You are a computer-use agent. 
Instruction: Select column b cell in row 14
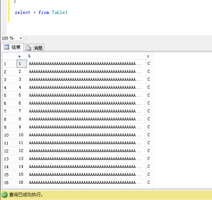pos(86,166)
